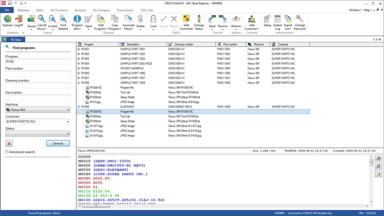
Task: Click the Logoff icon
Action: [19, 21]
